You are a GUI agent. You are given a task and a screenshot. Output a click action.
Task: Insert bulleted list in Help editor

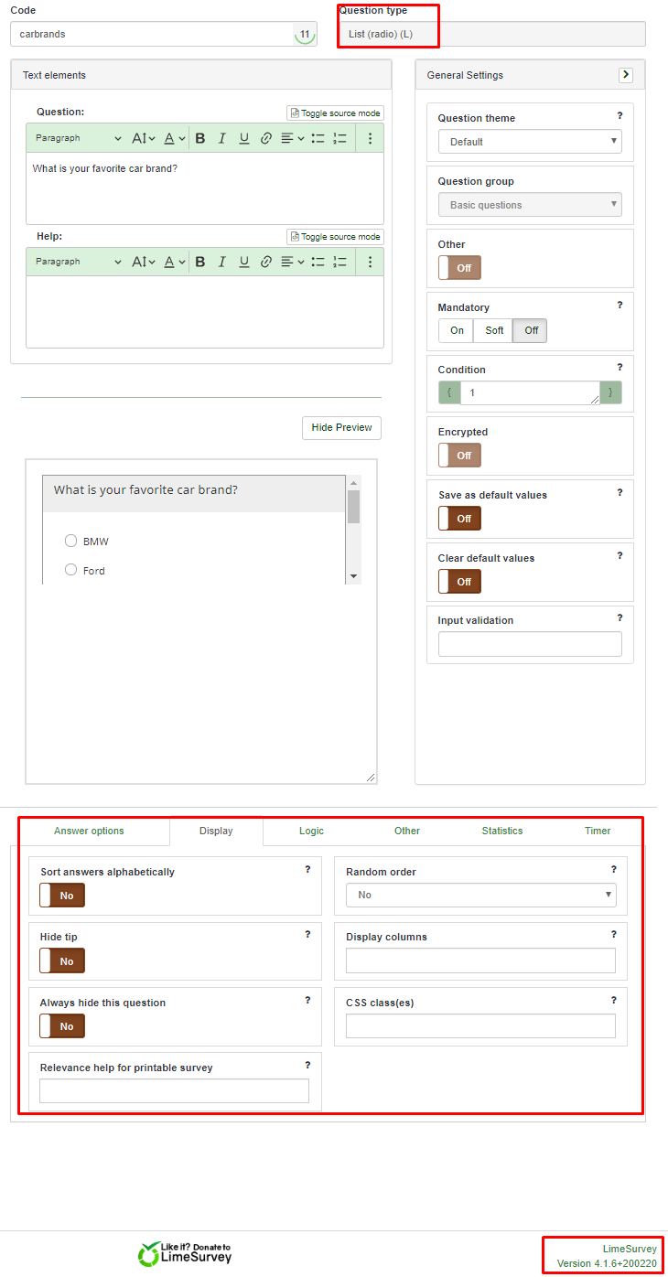point(318,262)
